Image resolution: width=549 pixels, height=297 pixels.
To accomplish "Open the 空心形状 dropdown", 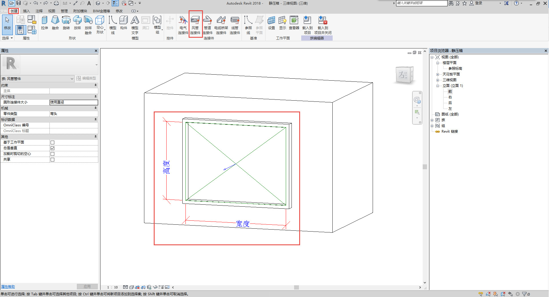I will (100, 25).
